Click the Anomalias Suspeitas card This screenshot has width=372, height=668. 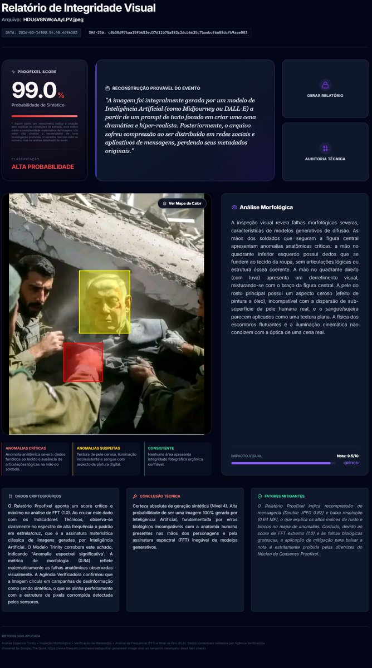107,459
